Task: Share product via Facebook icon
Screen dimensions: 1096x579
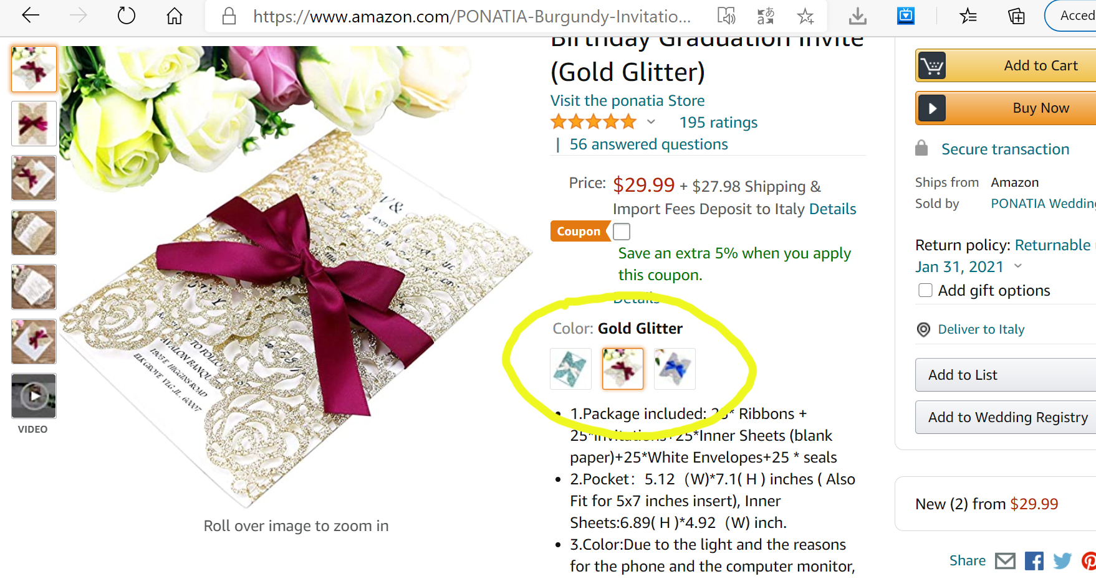Action: (x=1034, y=561)
